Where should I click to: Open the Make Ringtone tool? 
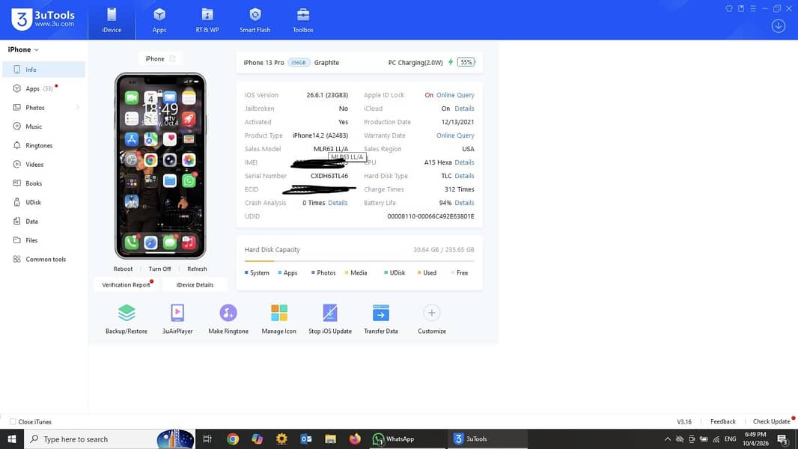coord(228,319)
